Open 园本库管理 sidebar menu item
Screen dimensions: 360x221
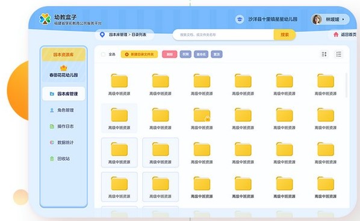pos(64,94)
